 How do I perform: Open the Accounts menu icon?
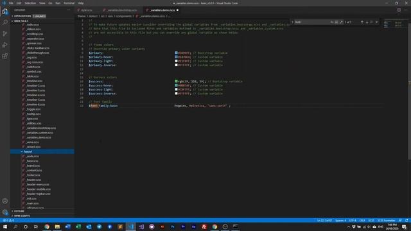5,201
